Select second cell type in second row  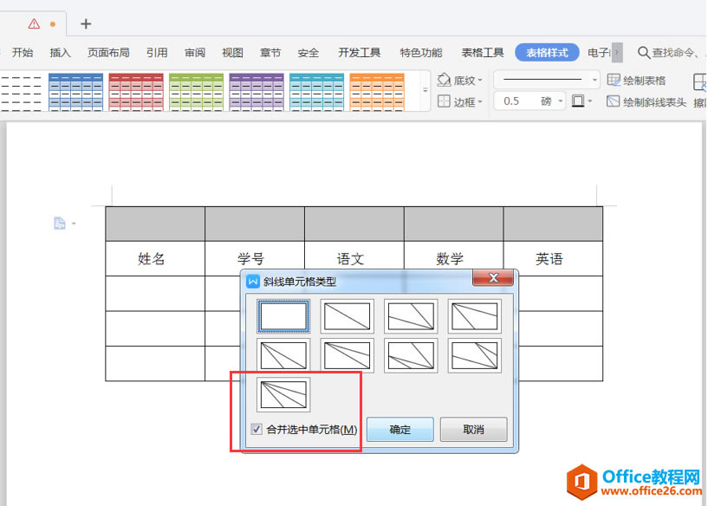click(347, 355)
